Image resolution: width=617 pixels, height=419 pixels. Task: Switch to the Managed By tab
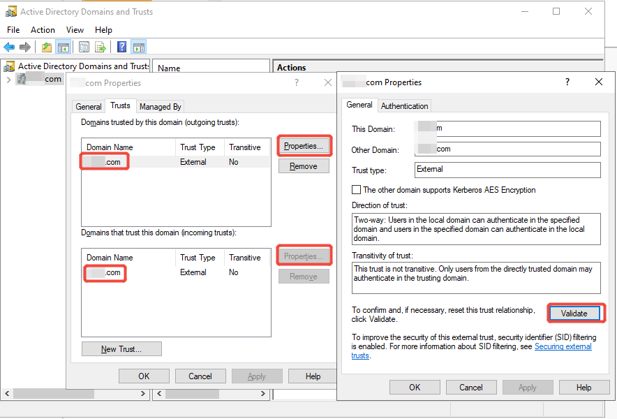[x=160, y=107]
